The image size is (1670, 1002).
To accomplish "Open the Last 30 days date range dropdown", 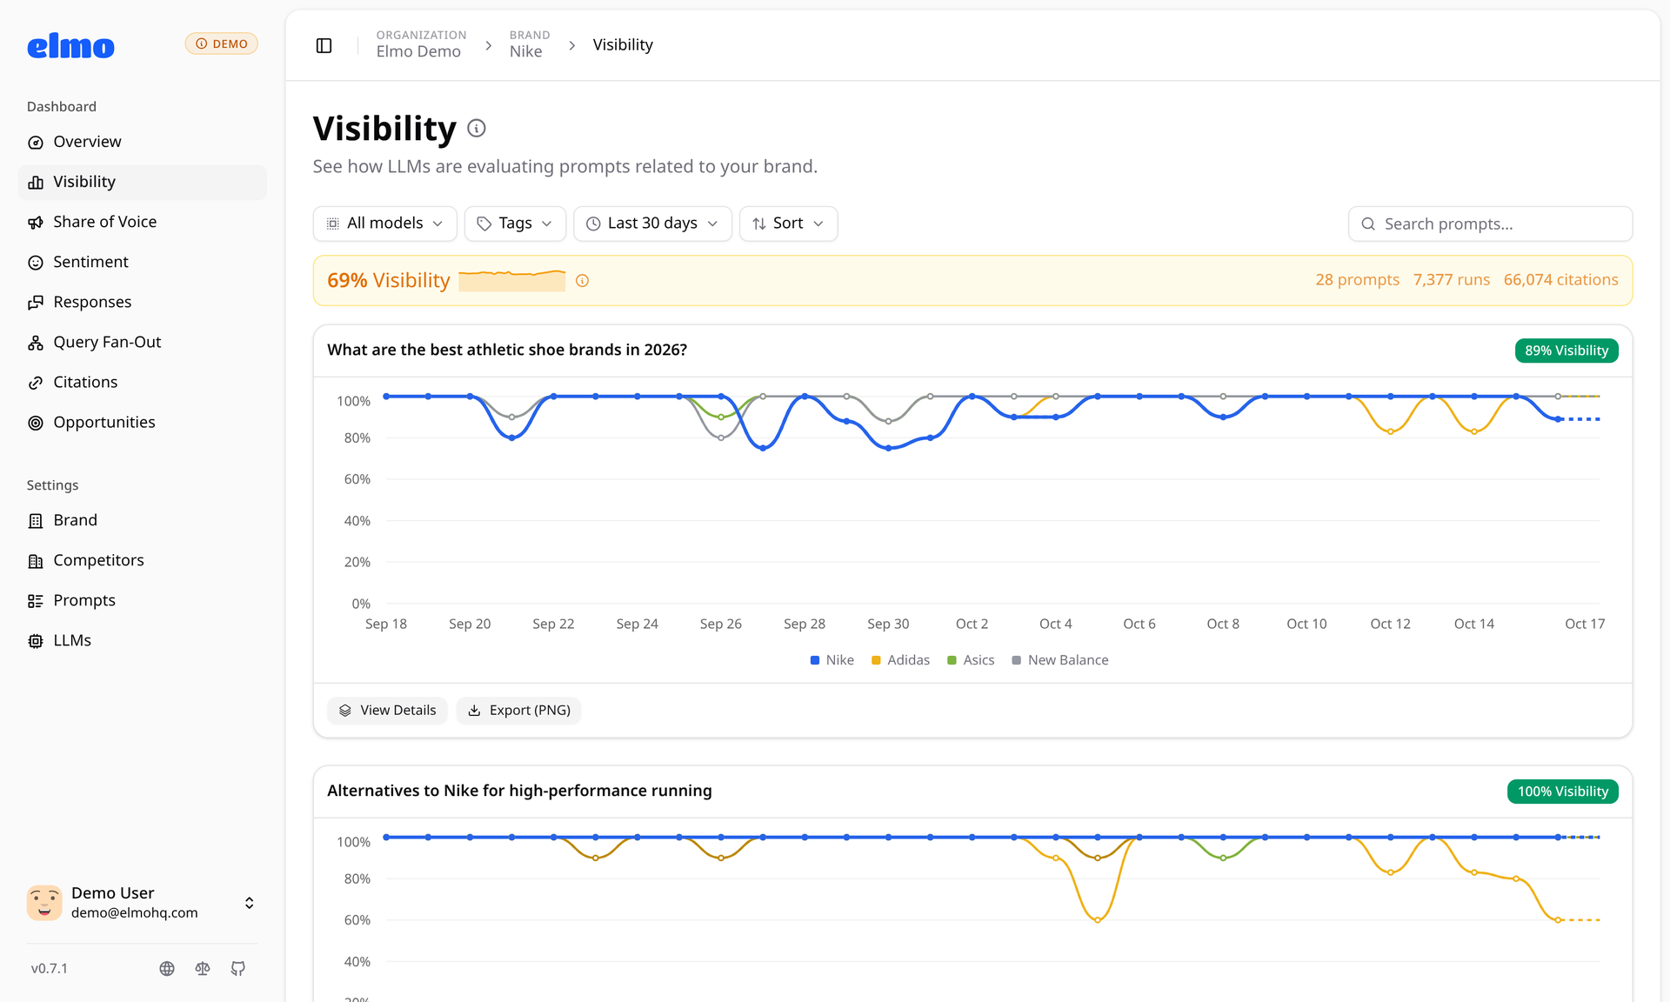I will (x=652, y=224).
